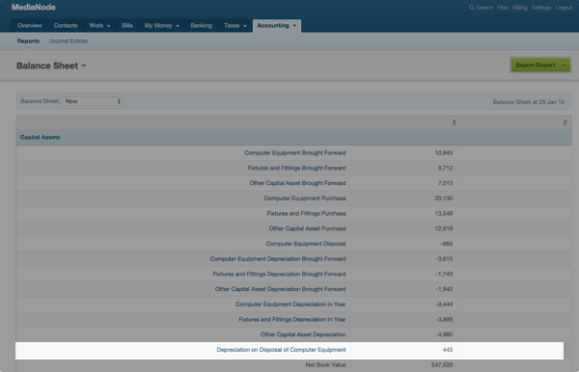Open Computer Equipment Depreciation In Year link
The image size is (579, 372).
(290, 305)
